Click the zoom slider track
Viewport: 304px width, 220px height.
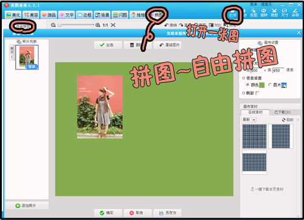tap(76, 25)
